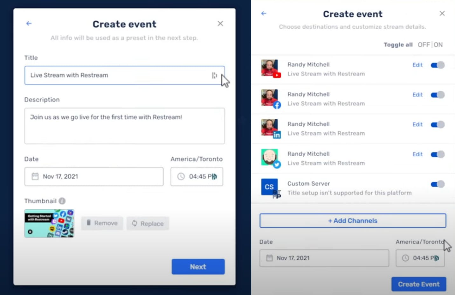Click Edit for the LinkedIn channel
The width and height of the screenshot is (455, 295).
click(x=417, y=124)
